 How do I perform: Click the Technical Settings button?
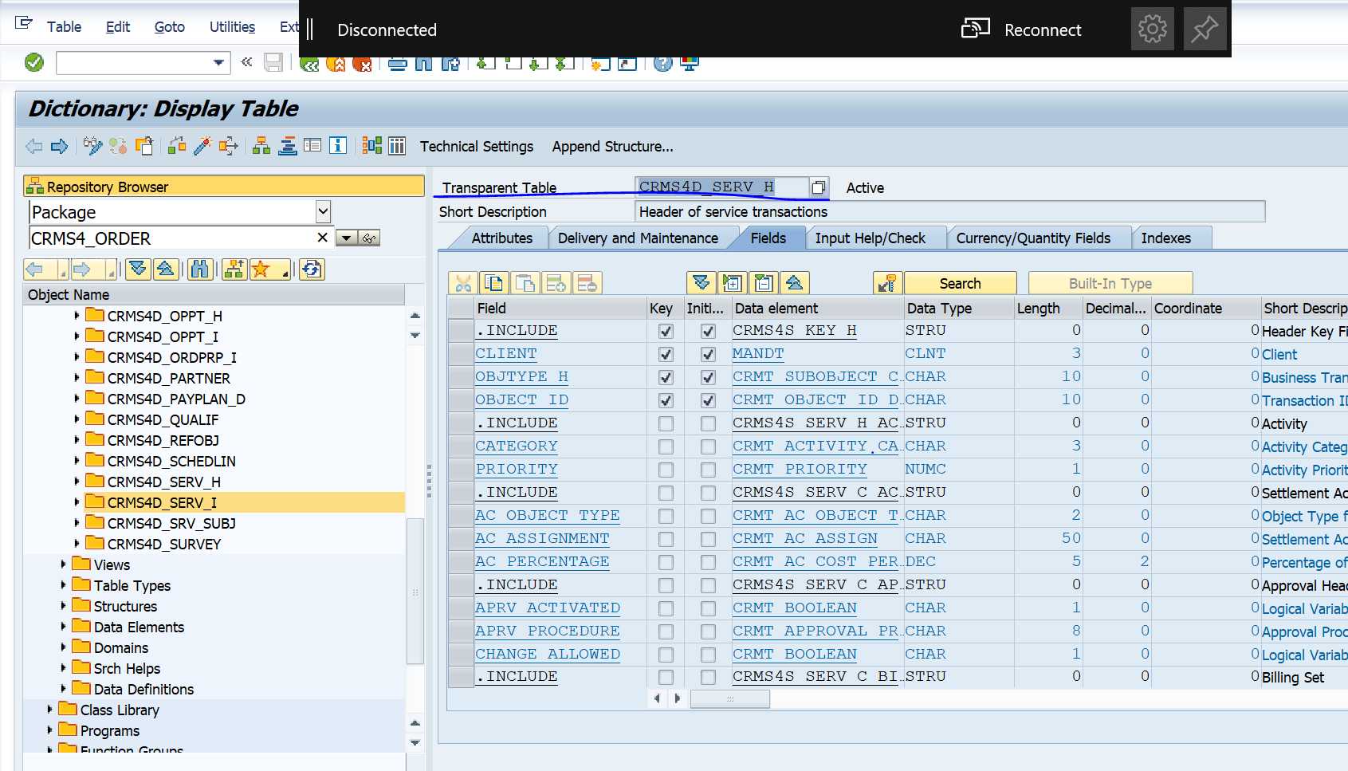coord(477,147)
